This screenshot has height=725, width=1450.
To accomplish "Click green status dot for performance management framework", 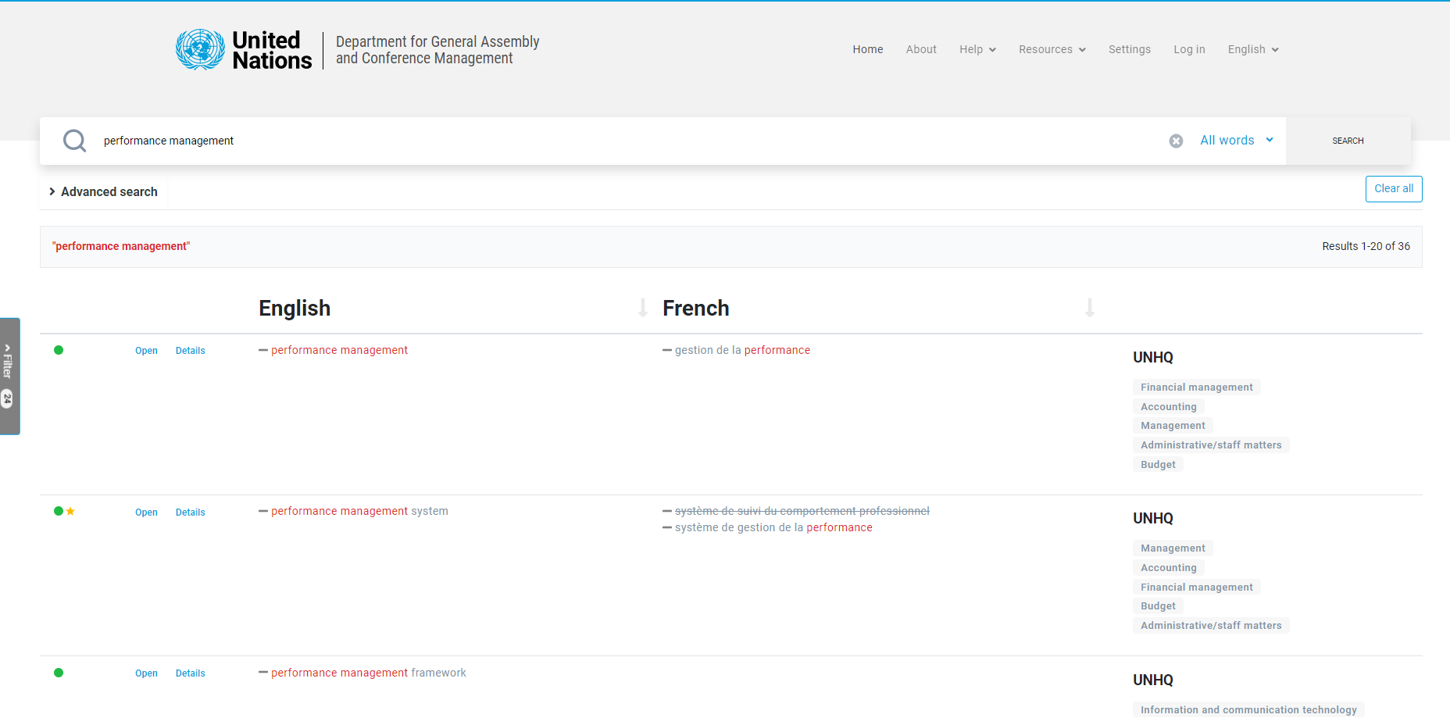I will [x=59, y=673].
